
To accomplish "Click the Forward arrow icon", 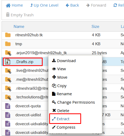I will pyautogui.click(x=88, y=5).
